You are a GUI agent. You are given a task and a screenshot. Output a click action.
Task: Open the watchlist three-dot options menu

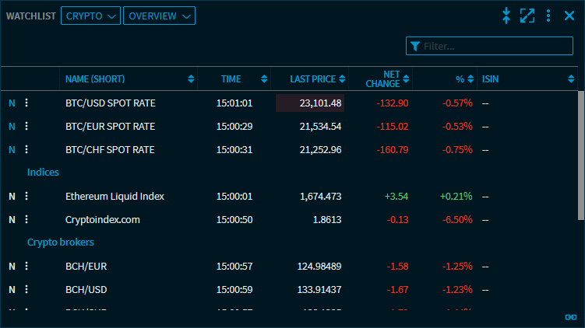[548, 16]
